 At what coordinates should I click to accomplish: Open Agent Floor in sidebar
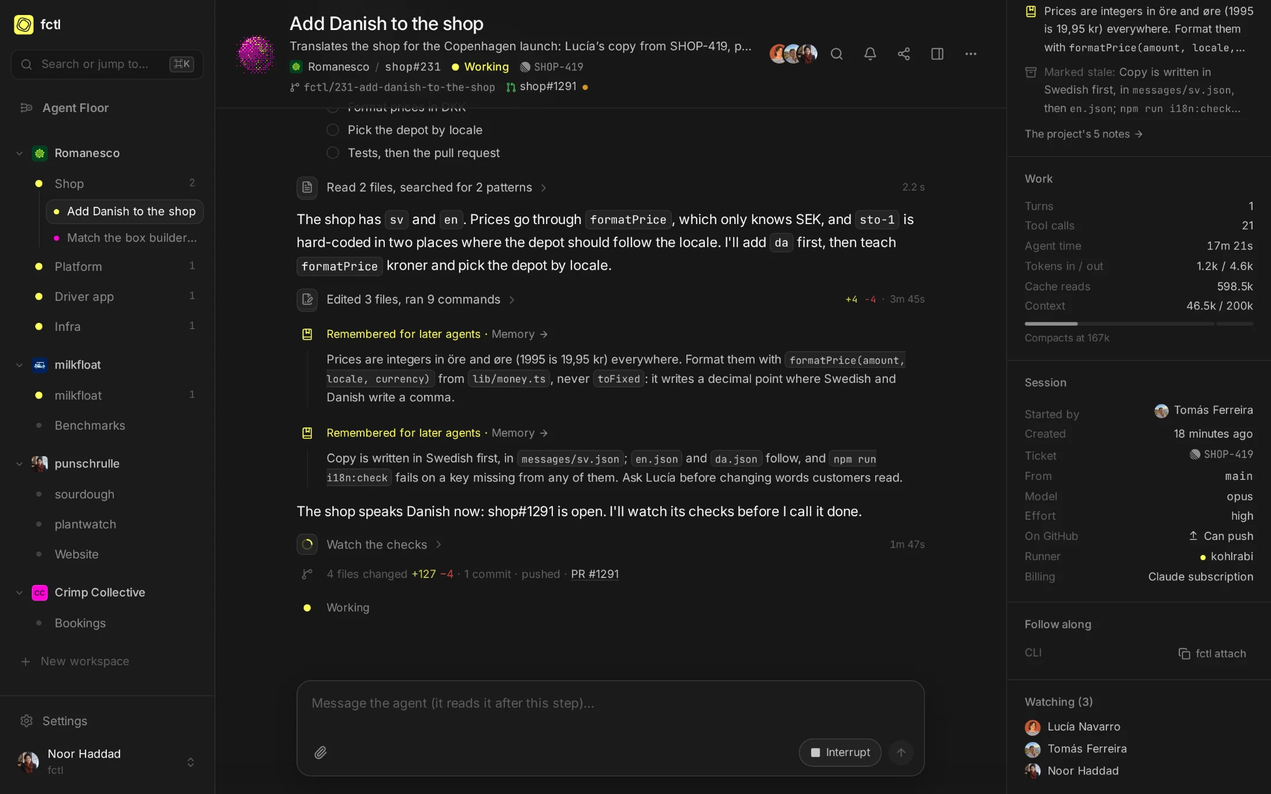[75, 108]
